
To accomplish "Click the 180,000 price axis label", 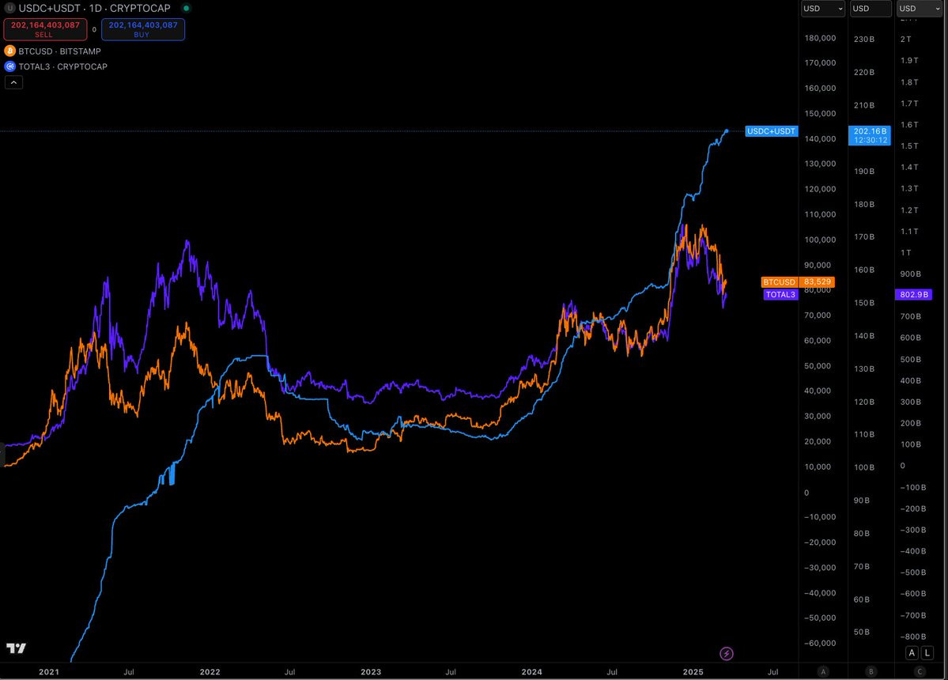I will point(821,38).
